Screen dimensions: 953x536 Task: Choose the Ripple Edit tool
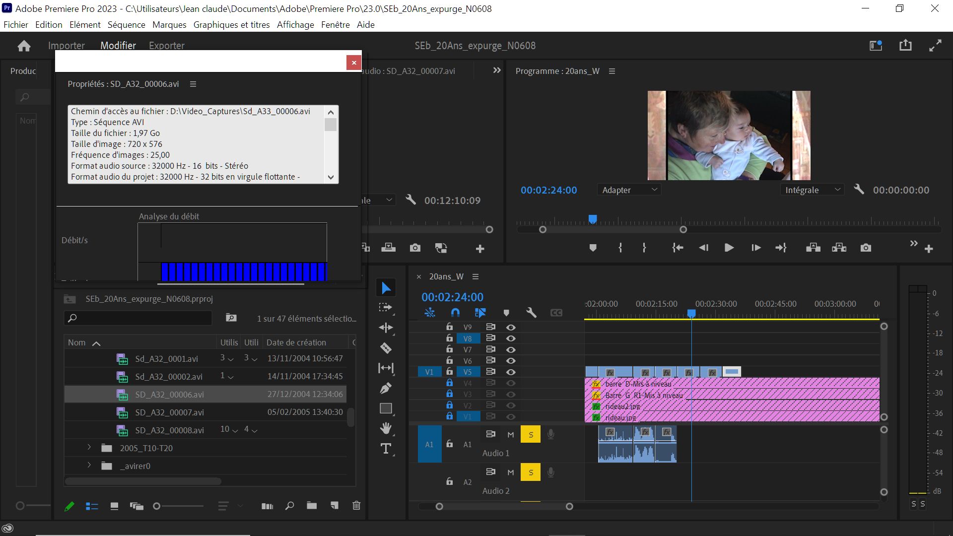click(x=386, y=328)
